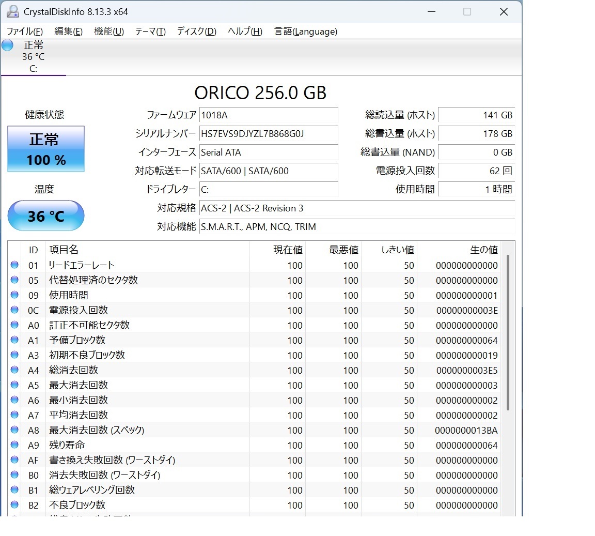
Task: Click the firmware field showing 1018A
Action: click(x=269, y=115)
